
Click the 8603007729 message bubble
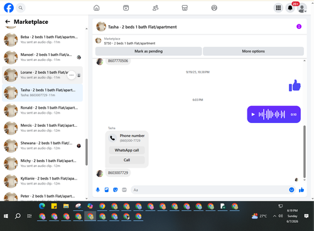click(x=118, y=173)
